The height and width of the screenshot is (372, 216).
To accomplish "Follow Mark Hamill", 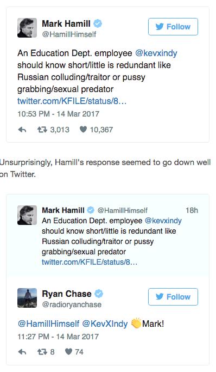I will tap(173, 27).
